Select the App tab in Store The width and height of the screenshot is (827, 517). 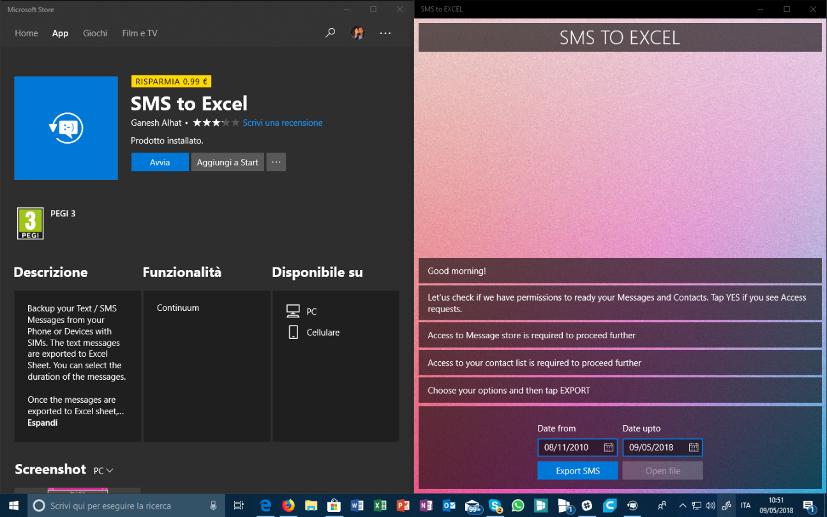pos(60,33)
